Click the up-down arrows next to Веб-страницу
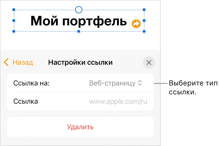Screen dimensions: 220x146 click(140, 83)
